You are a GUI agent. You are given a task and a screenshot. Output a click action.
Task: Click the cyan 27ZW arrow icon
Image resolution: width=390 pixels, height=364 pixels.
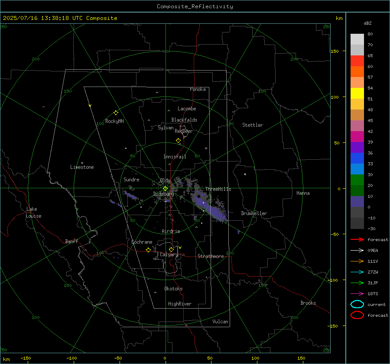357,272
